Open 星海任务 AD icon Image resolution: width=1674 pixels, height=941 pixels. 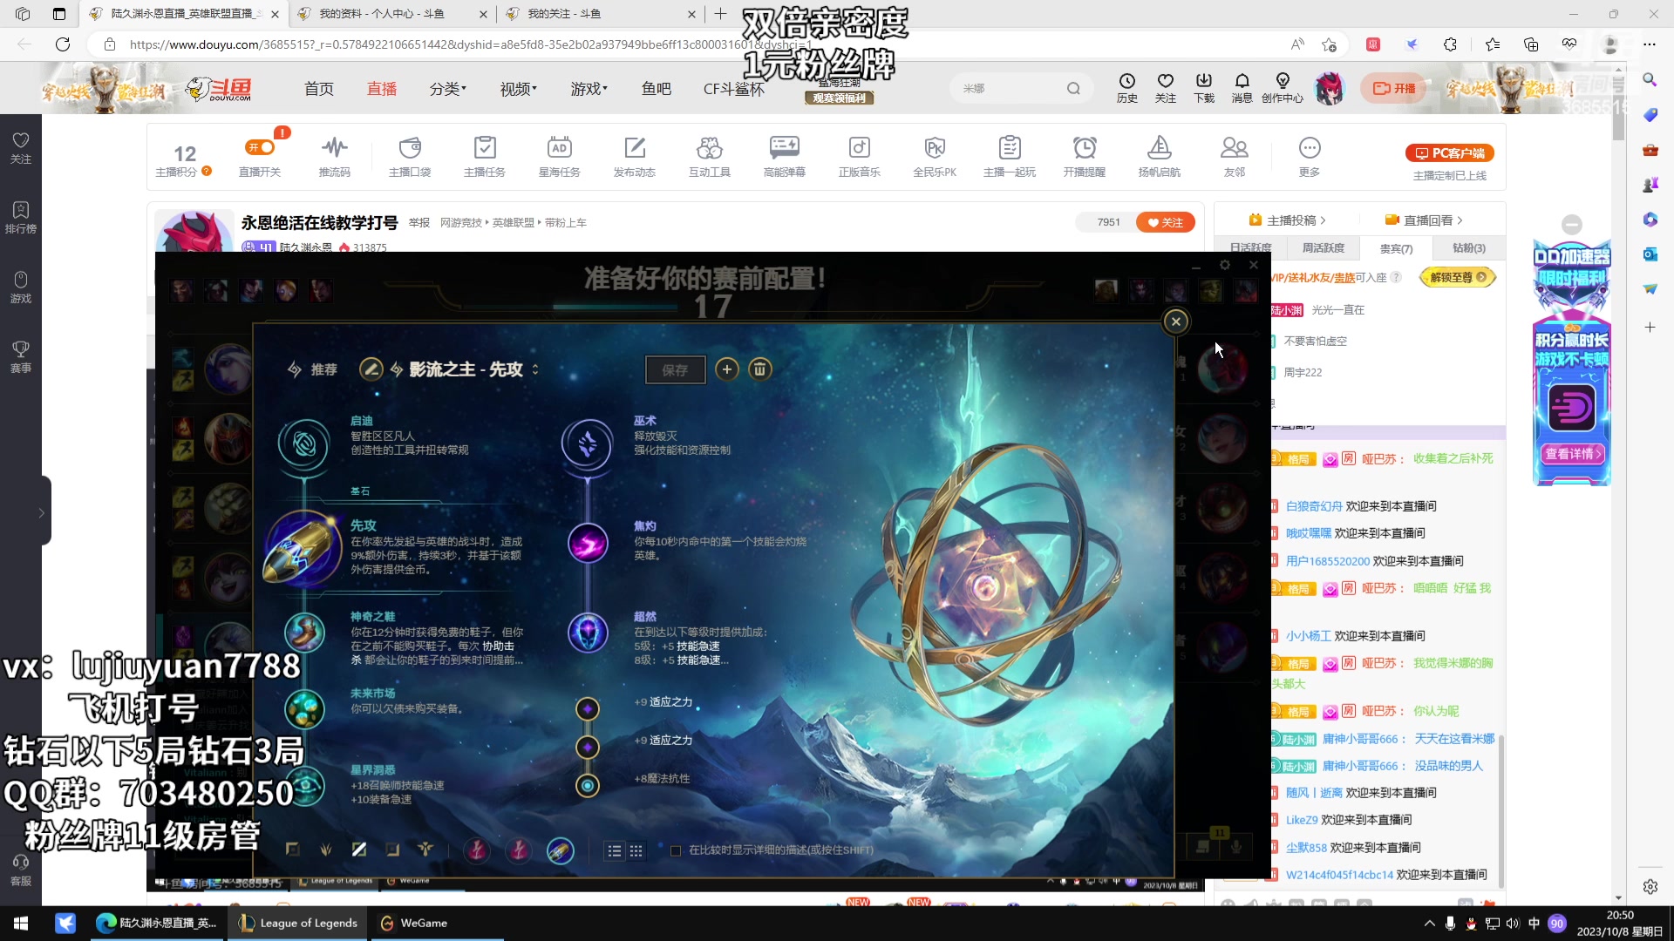tap(560, 157)
